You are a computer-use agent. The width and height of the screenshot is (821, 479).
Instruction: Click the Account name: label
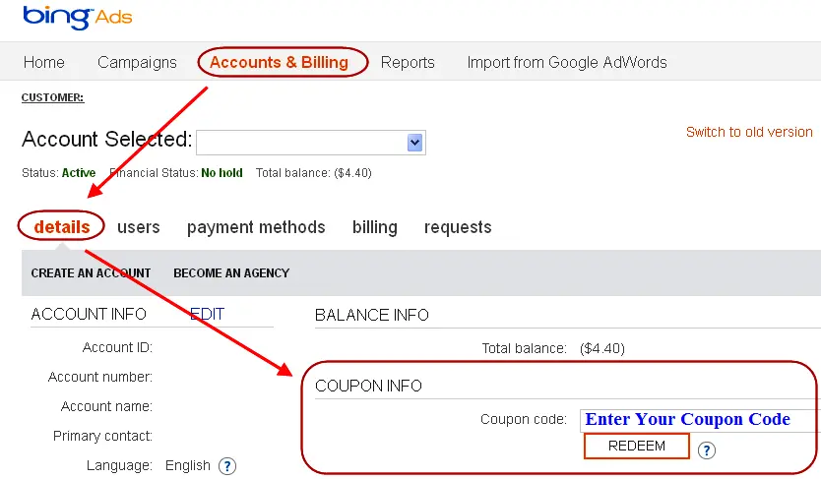coord(106,406)
